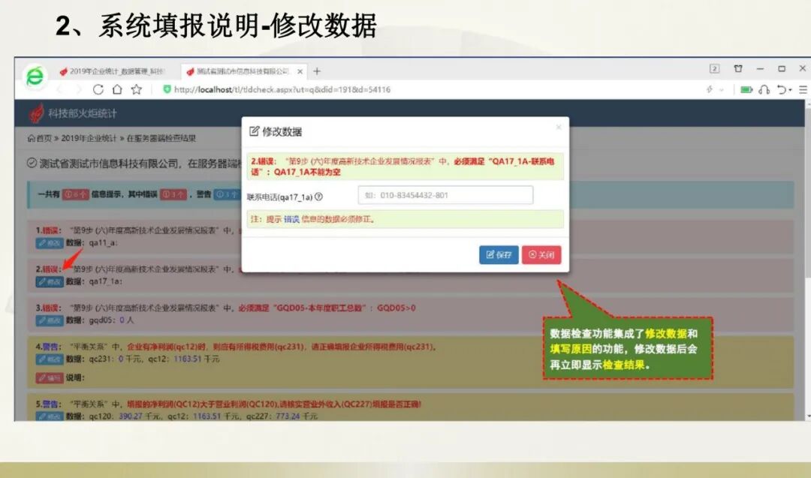Click the 修改 button for warning 4 qc231
Viewport: 811px width, 478px height.
(x=49, y=359)
